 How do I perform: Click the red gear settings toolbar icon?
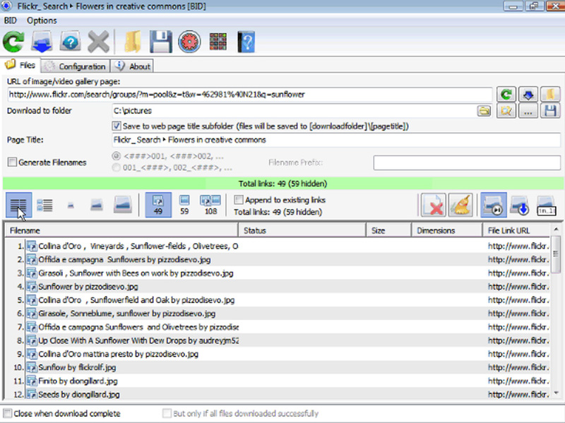pyautogui.click(x=189, y=42)
